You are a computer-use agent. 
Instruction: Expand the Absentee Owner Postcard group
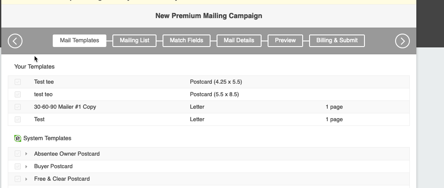26,154
